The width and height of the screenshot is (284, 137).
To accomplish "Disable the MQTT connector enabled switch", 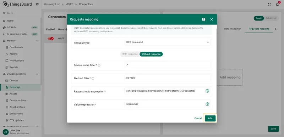I will [50, 39].
